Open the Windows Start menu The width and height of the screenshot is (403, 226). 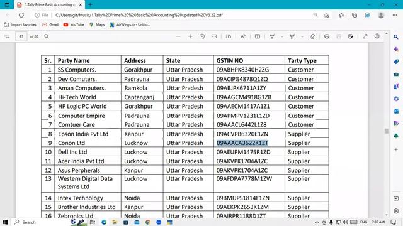click(5, 222)
